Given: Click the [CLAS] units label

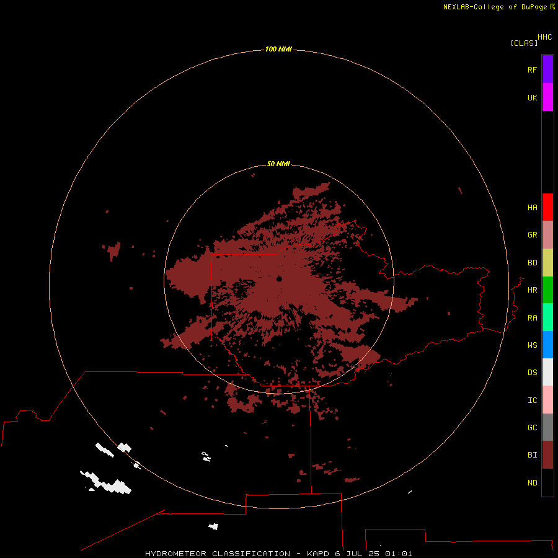Looking at the screenshot, I should (x=524, y=43).
